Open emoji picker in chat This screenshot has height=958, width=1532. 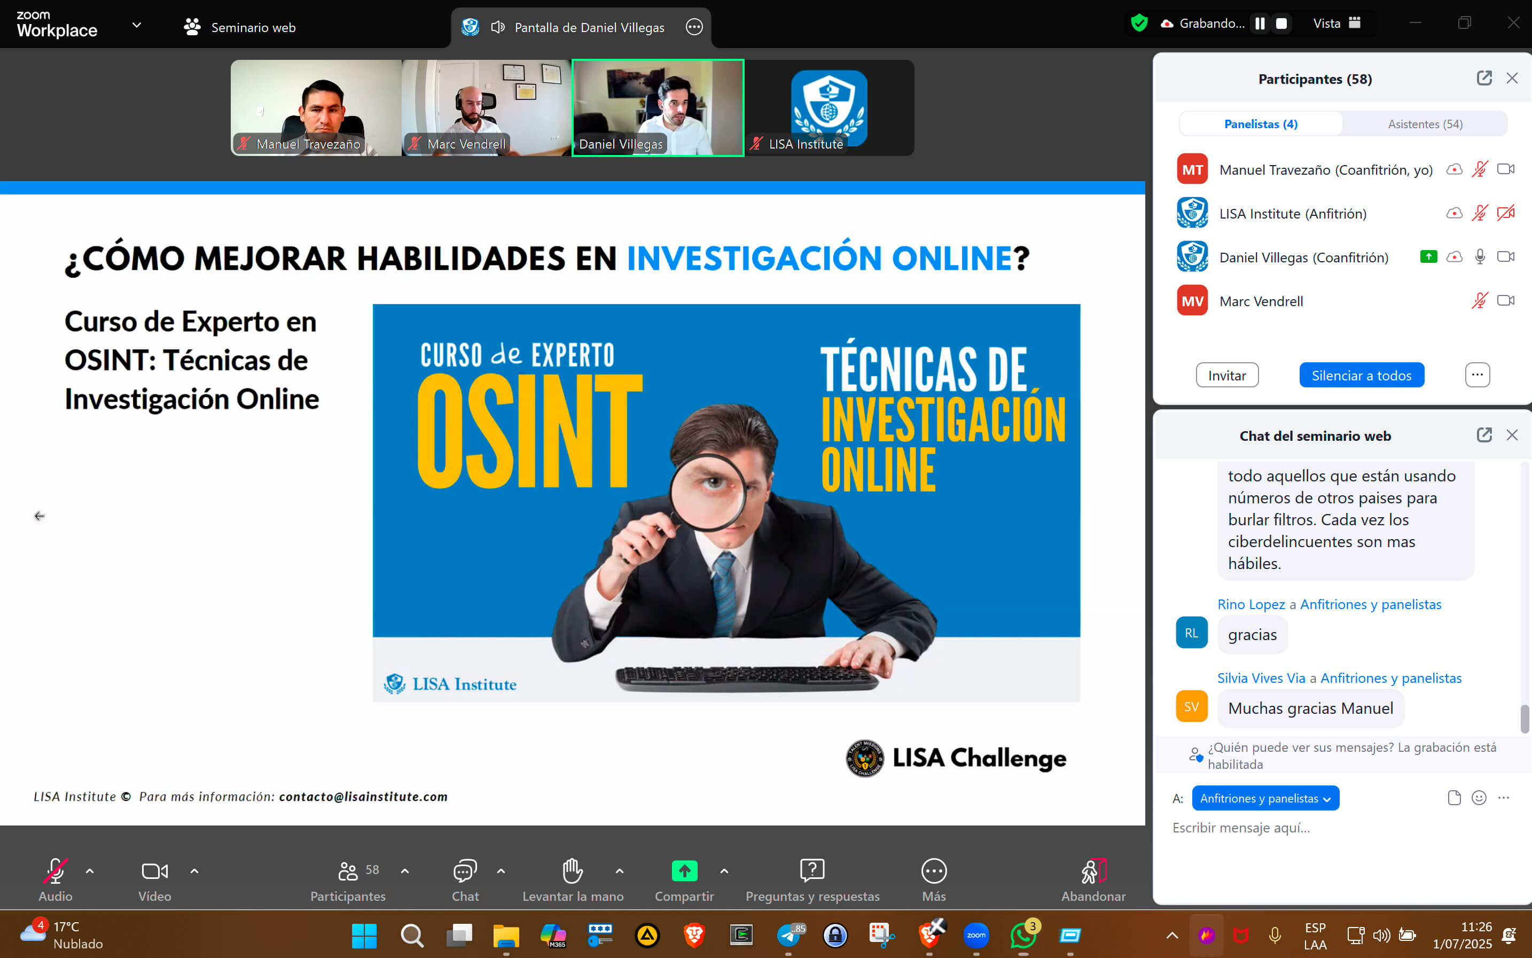[x=1478, y=798]
